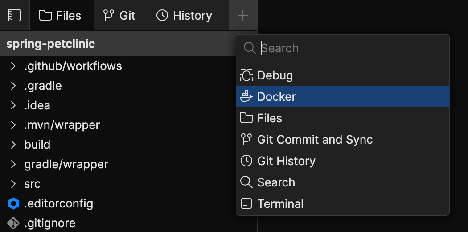Screen dimensions: 468x232
Task: Click the Git Commit and Sync branch icon
Action: (x=246, y=140)
